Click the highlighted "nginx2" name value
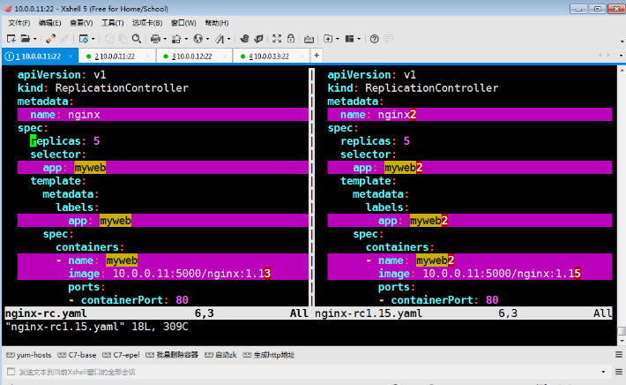The height and width of the screenshot is (385, 626). pyautogui.click(x=397, y=115)
